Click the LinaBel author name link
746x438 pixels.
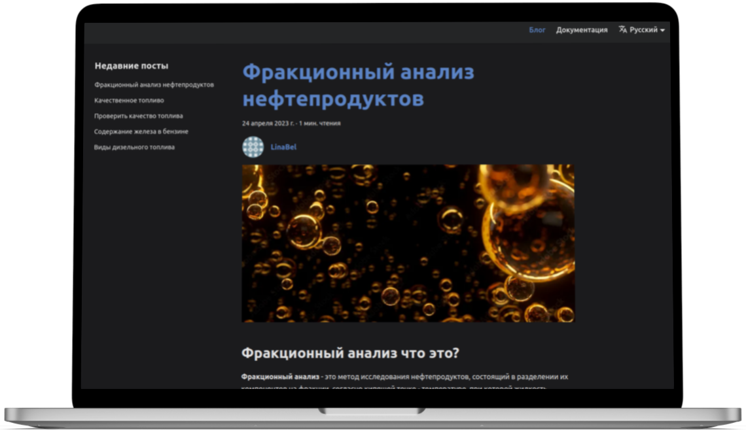coord(282,146)
